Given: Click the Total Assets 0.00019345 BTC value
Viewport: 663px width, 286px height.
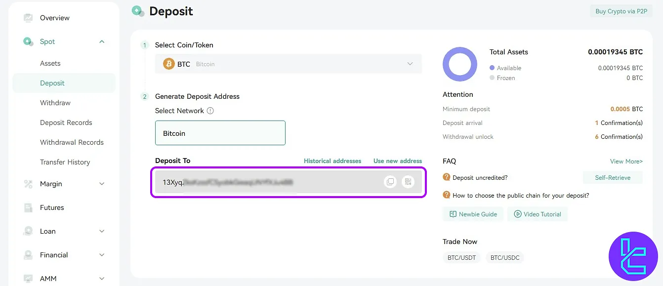Looking at the screenshot, I should (615, 52).
